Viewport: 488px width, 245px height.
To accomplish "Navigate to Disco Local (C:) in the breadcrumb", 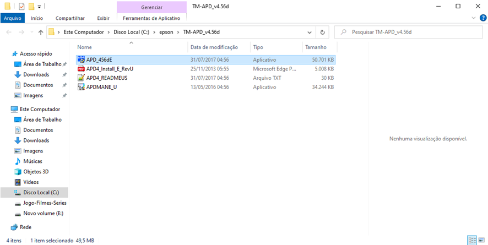I will (132, 32).
